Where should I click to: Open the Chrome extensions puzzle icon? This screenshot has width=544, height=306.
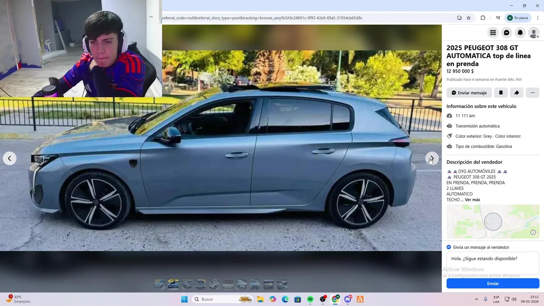click(x=483, y=18)
